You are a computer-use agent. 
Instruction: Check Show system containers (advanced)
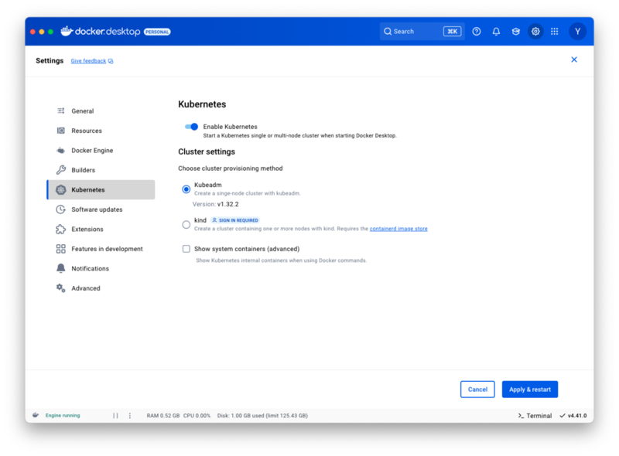(186, 249)
